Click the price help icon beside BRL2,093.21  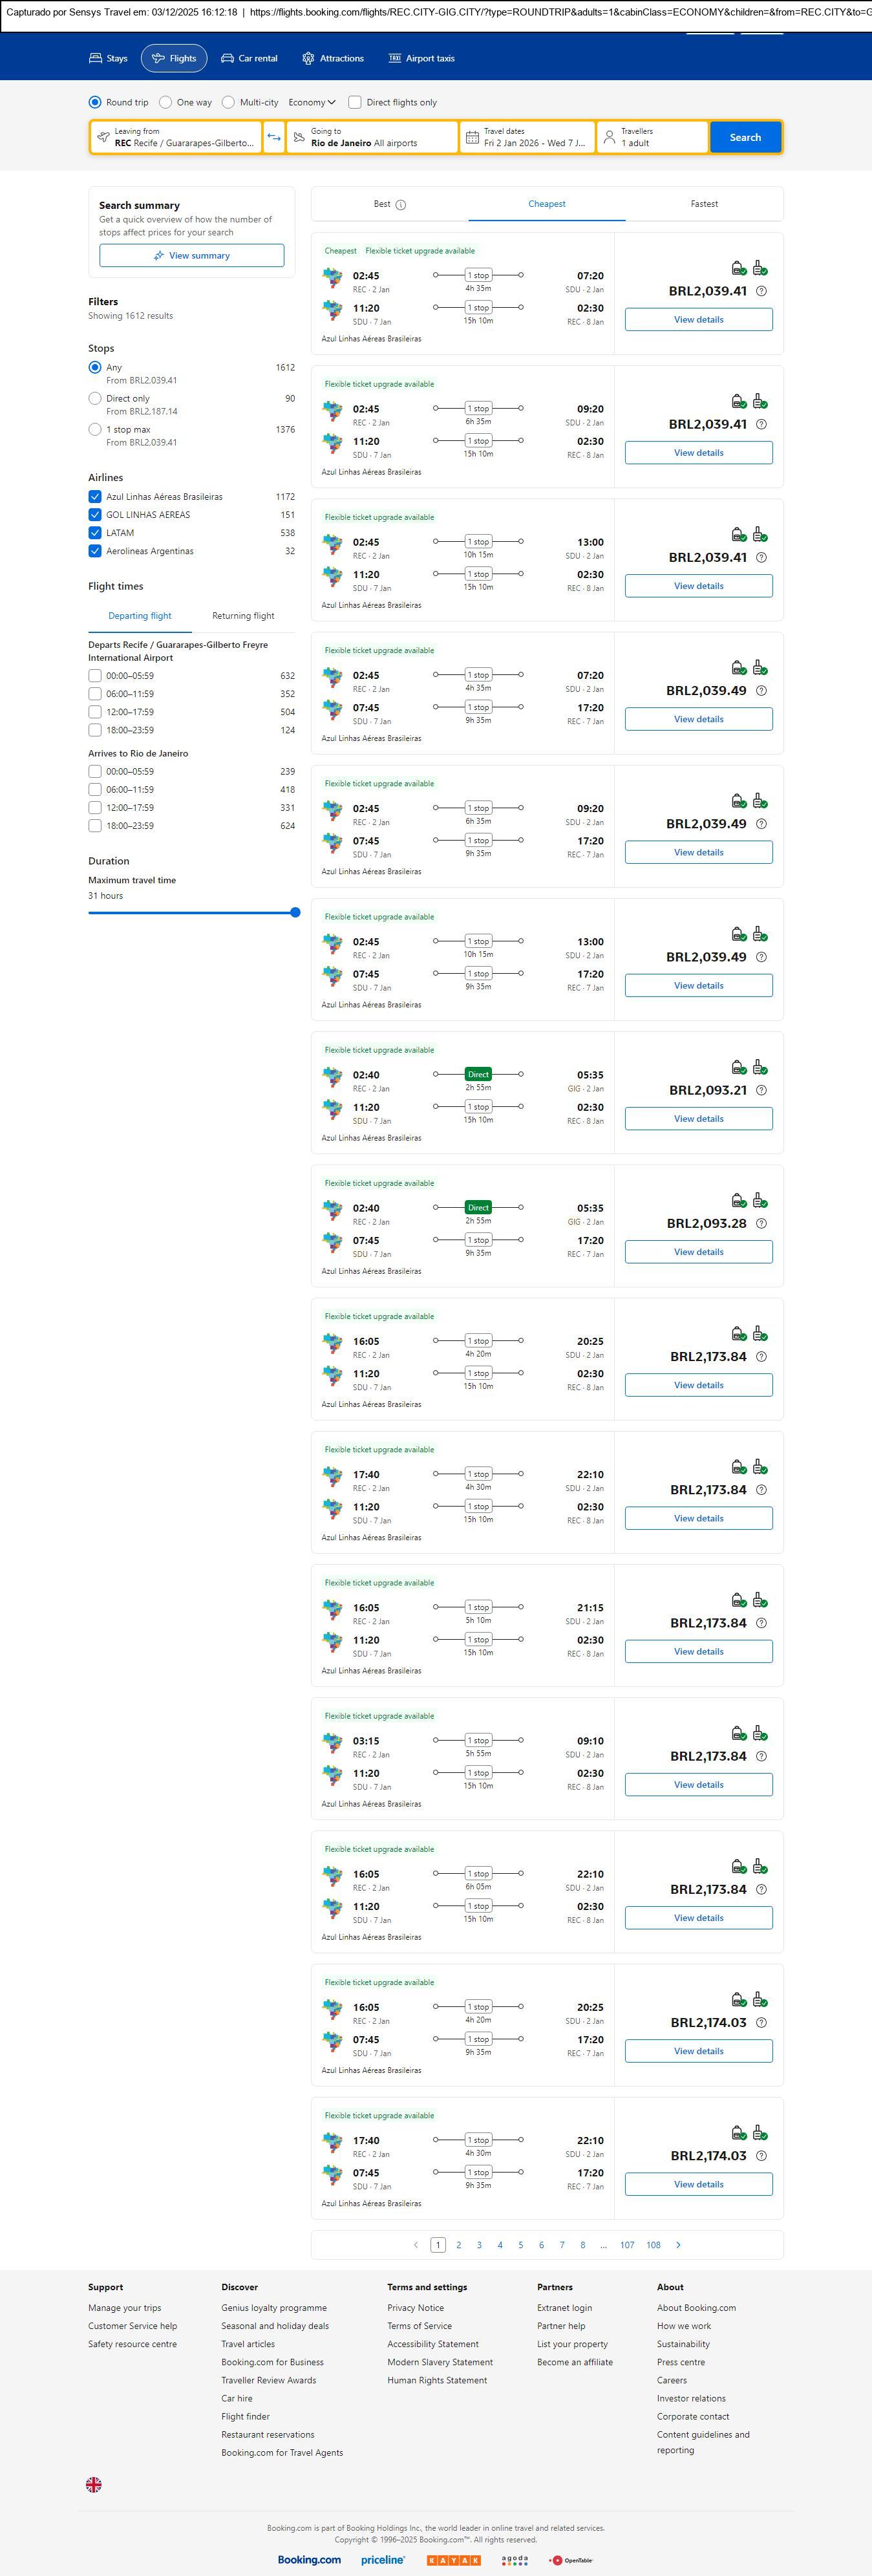(761, 1090)
